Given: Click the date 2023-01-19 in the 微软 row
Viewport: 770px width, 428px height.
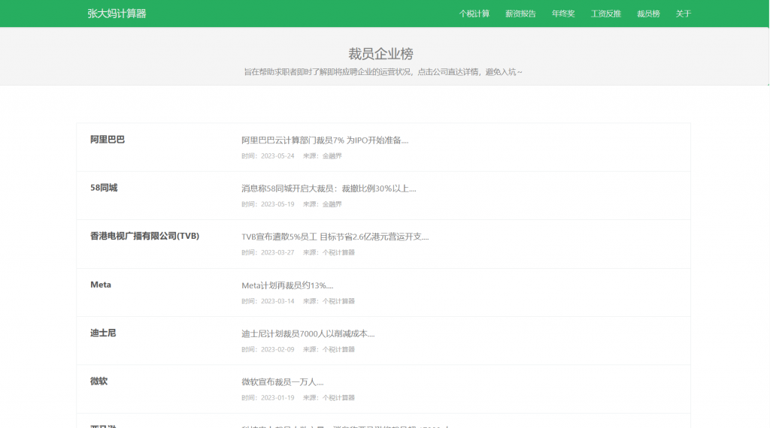Looking at the screenshot, I should (277, 398).
